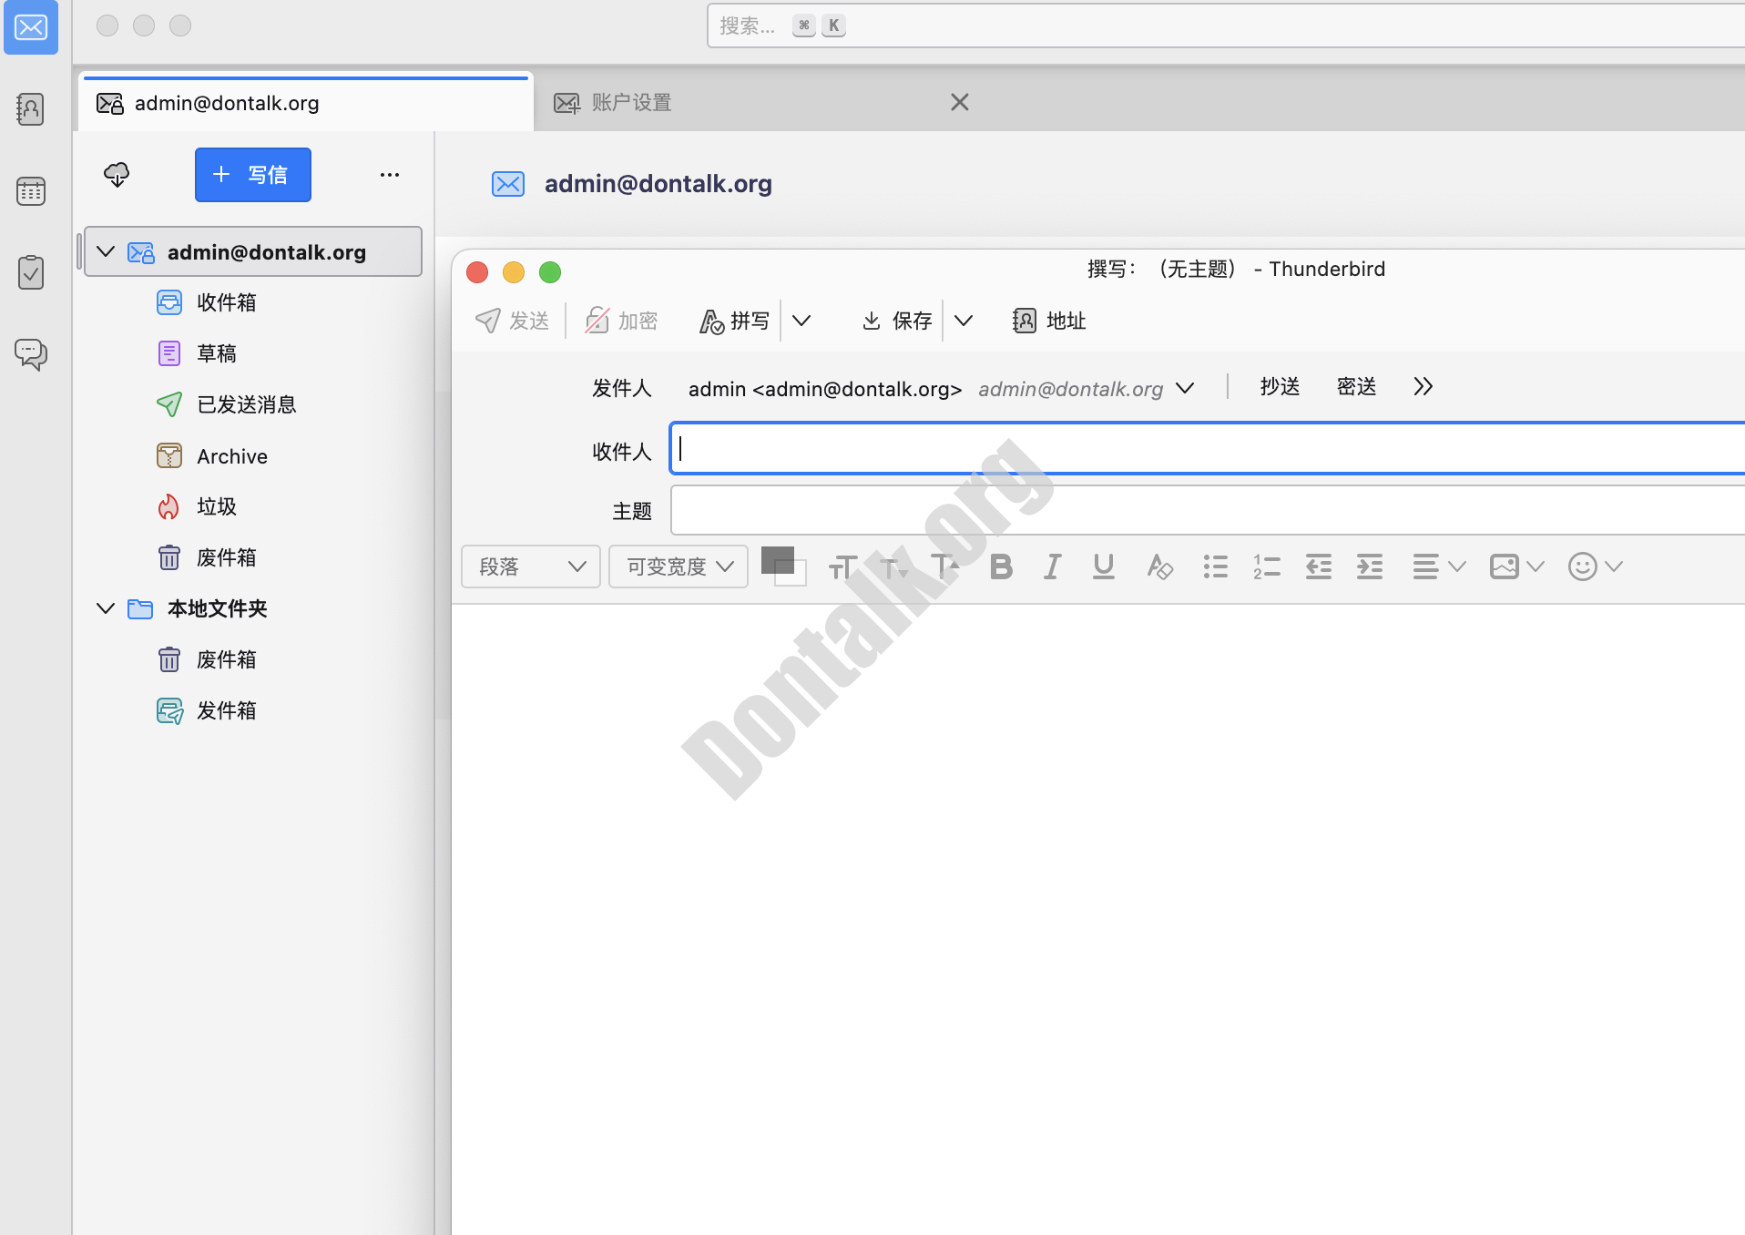Open the 段落 paragraph style dropdown
Image resolution: width=1745 pixels, height=1235 pixels.
click(530, 566)
